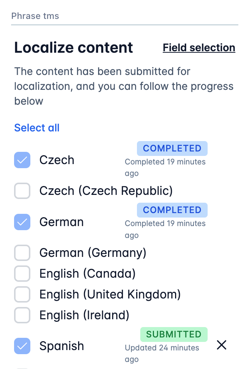Cancel the Spanish localization submission

[221, 345]
